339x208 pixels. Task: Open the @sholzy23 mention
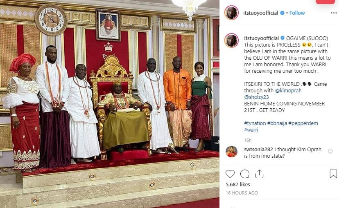256,97
